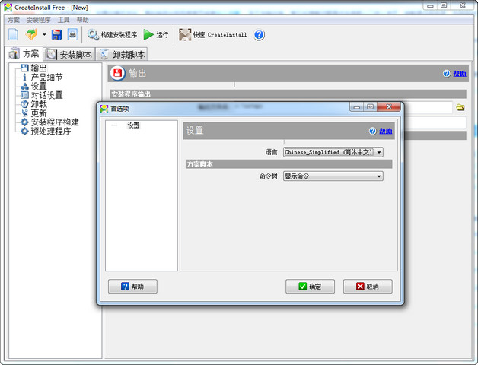
Task: Click the 安装程序输出 section header
Action: click(x=288, y=94)
